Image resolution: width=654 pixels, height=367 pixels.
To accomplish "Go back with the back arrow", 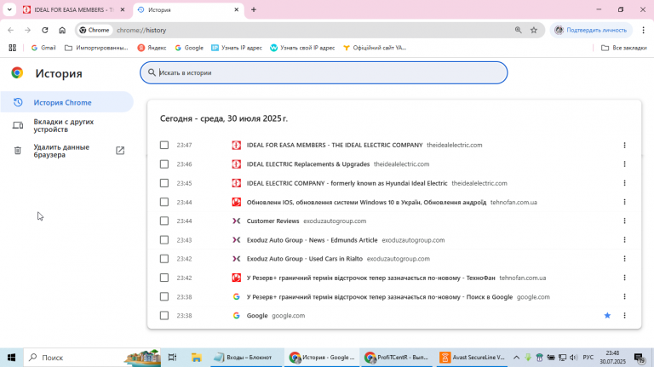I will pos(11,30).
